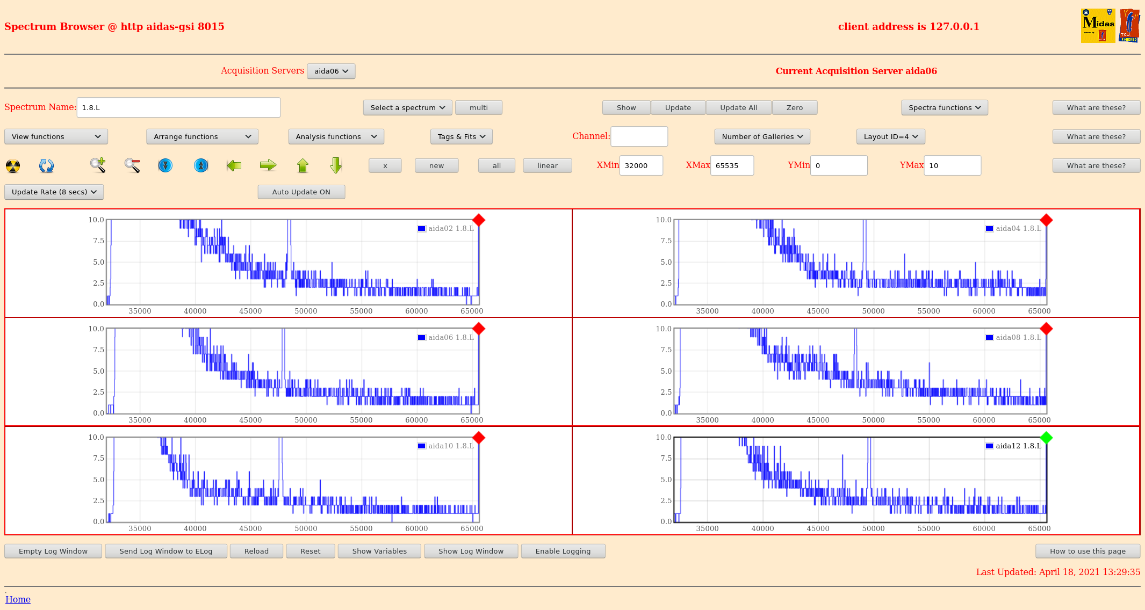Image resolution: width=1145 pixels, height=610 pixels.
Task: Open the Layout ID=4 dropdown
Action: point(890,136)
